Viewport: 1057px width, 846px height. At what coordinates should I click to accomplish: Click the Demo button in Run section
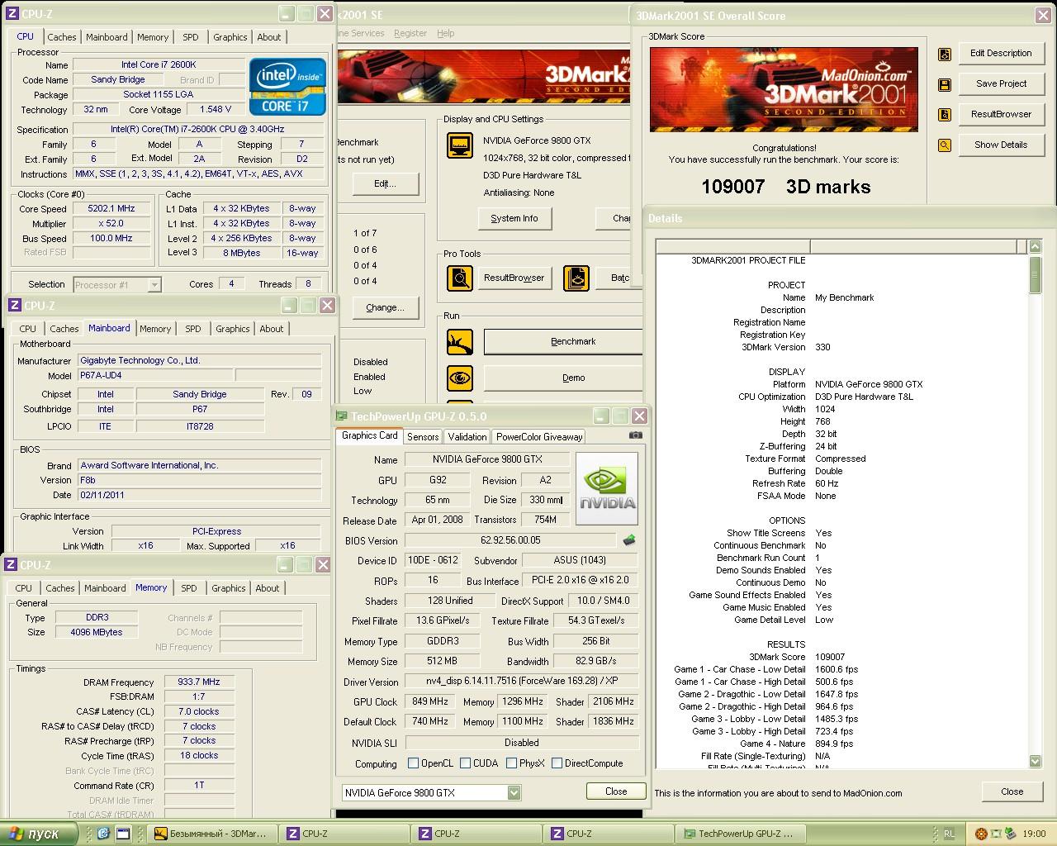(x=562, y=378)
